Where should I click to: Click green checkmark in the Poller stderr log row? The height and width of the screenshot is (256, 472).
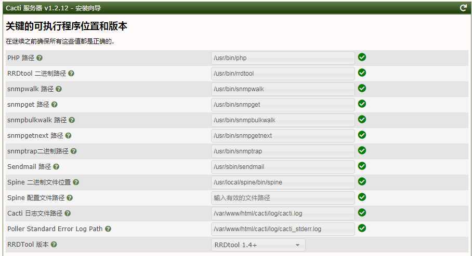point(362,229)
